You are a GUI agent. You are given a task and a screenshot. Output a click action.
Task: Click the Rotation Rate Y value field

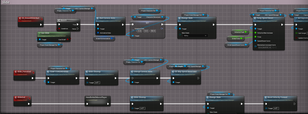pyautogui.click(x=146, y=31)
